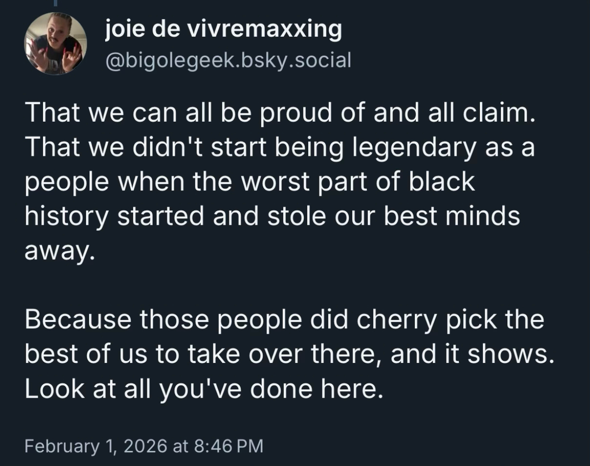This screenshot has width=590, height=466.
Task: Click the word "shows." in the post
Action: [x=511, y=354]
